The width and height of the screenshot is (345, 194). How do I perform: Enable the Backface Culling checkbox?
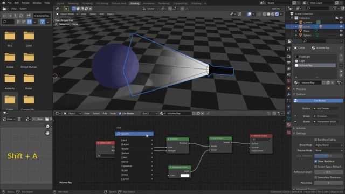click(315, 140)
